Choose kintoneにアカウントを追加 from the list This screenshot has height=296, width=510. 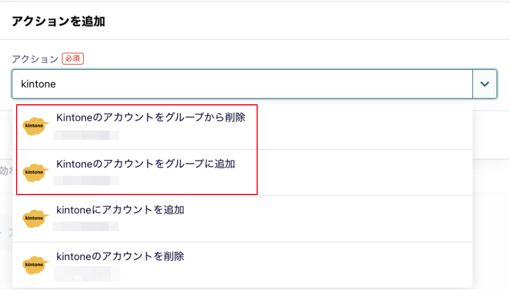120,210
